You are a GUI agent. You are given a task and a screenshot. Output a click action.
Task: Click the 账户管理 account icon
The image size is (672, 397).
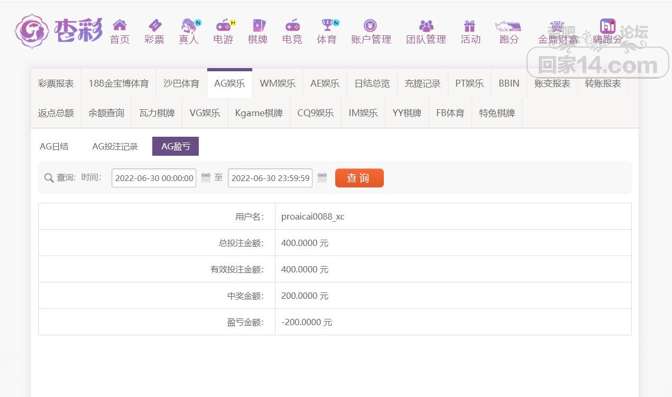point(371,25)
